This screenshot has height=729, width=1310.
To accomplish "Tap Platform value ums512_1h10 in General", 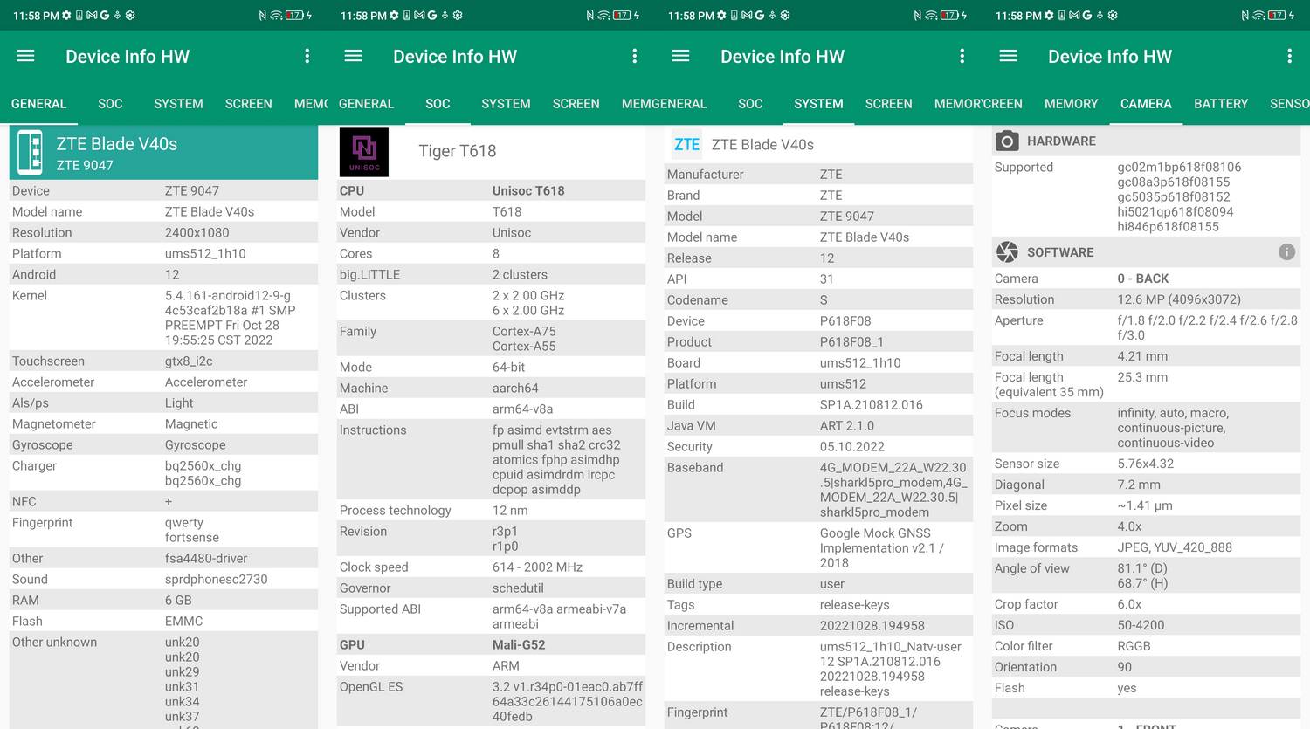I will pyautogui.click(x=205, y=254).
